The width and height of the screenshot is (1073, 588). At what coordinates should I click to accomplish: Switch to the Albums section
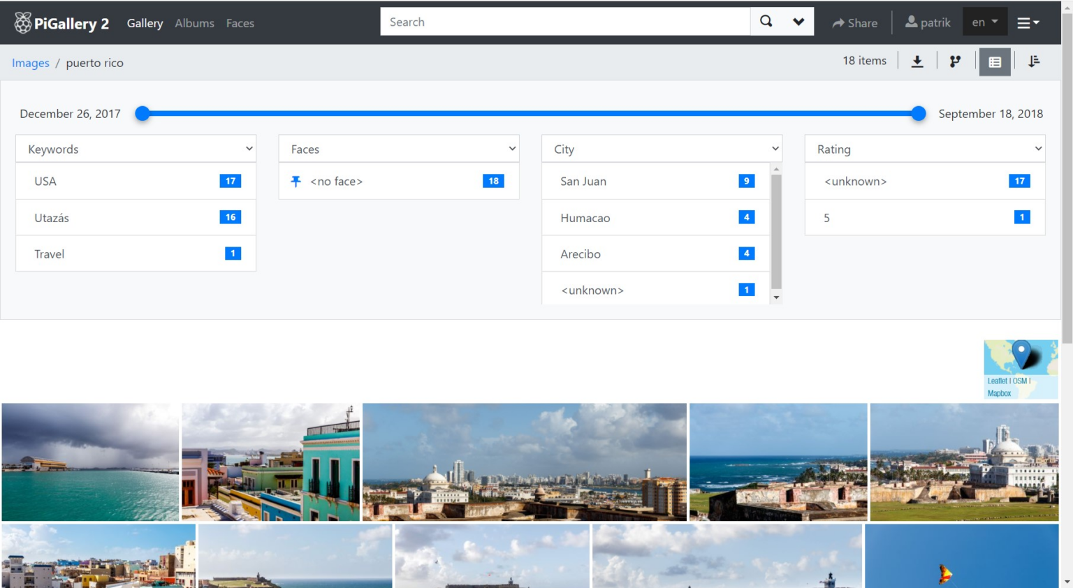coord(194,23)
